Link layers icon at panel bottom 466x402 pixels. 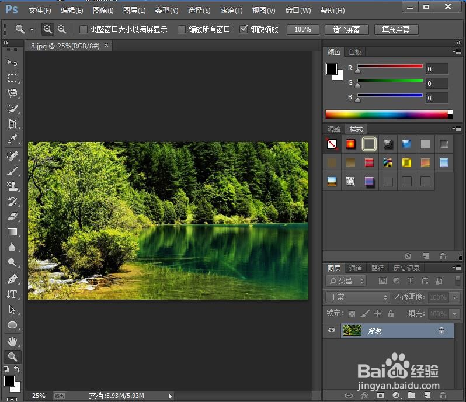pos(349,396)
